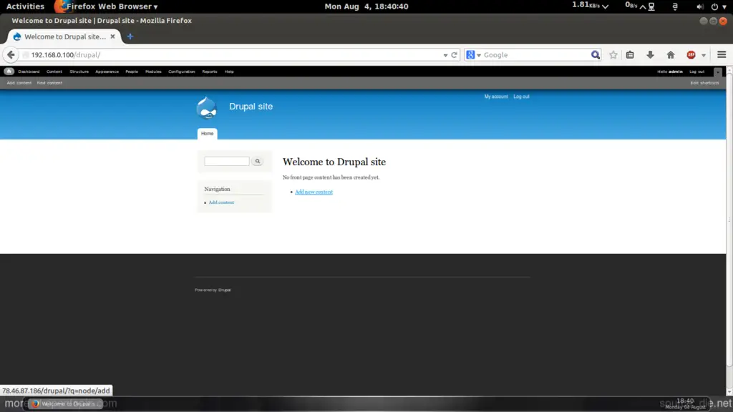
Task: Click the Google search input box
Action: (x=535, y=54)
